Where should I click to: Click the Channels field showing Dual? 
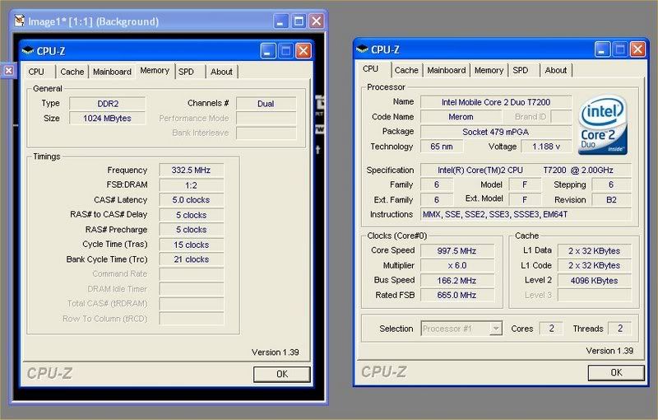(x=266, y=104)
